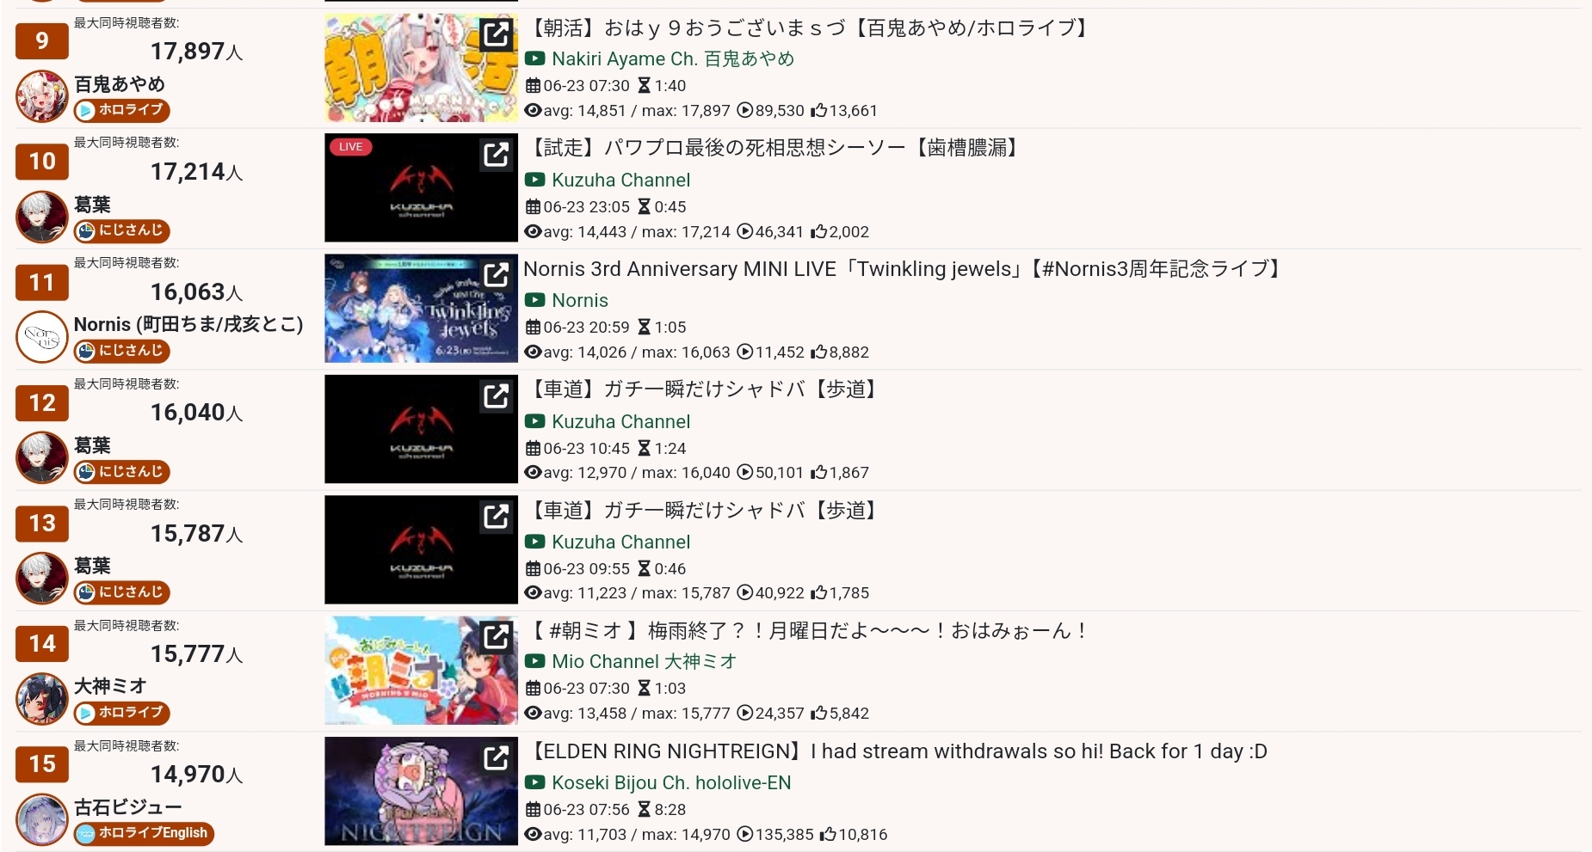The width and height of the screenshot is (1592, 852).
Task: Click 古石ビジュー avatar icon
Action: click(x=41, y=819)
